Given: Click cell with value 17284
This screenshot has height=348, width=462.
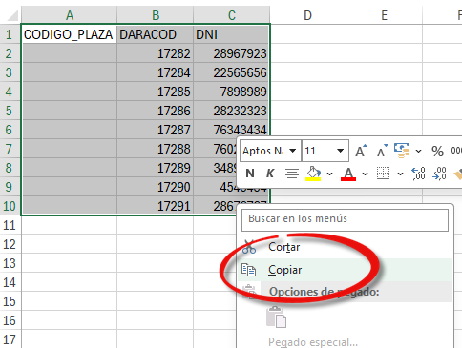Looking at the screenshot, I should tap(156, 72).
